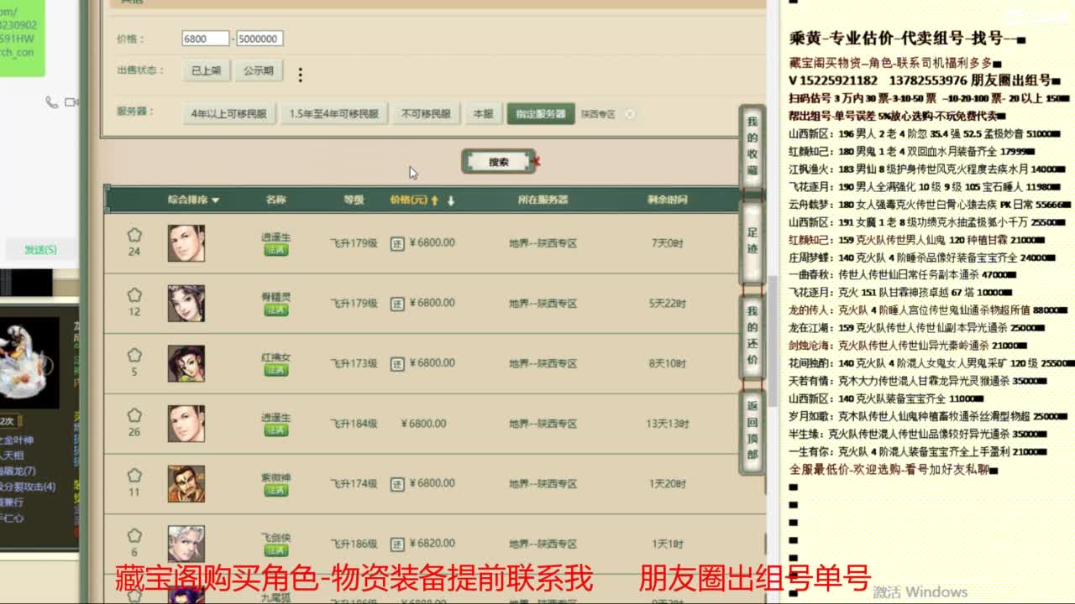Click the 搜索 search button
1075x604 pixels.
tap(499, 162)
